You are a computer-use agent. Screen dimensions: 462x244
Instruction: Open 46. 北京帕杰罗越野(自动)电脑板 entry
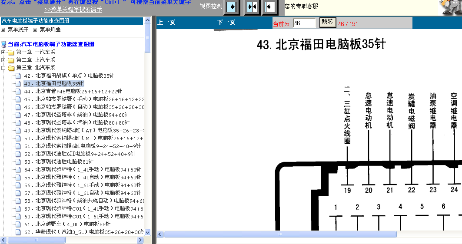pos(84,107)
